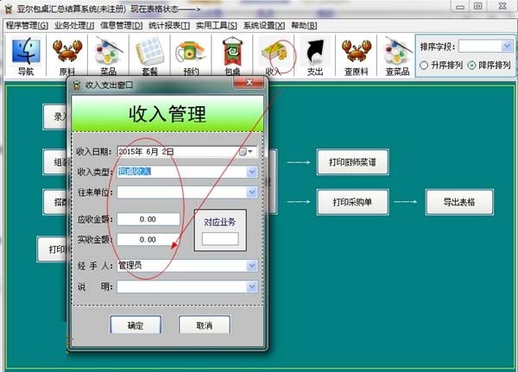Click the 确定 button

click(x=136, y=325)
